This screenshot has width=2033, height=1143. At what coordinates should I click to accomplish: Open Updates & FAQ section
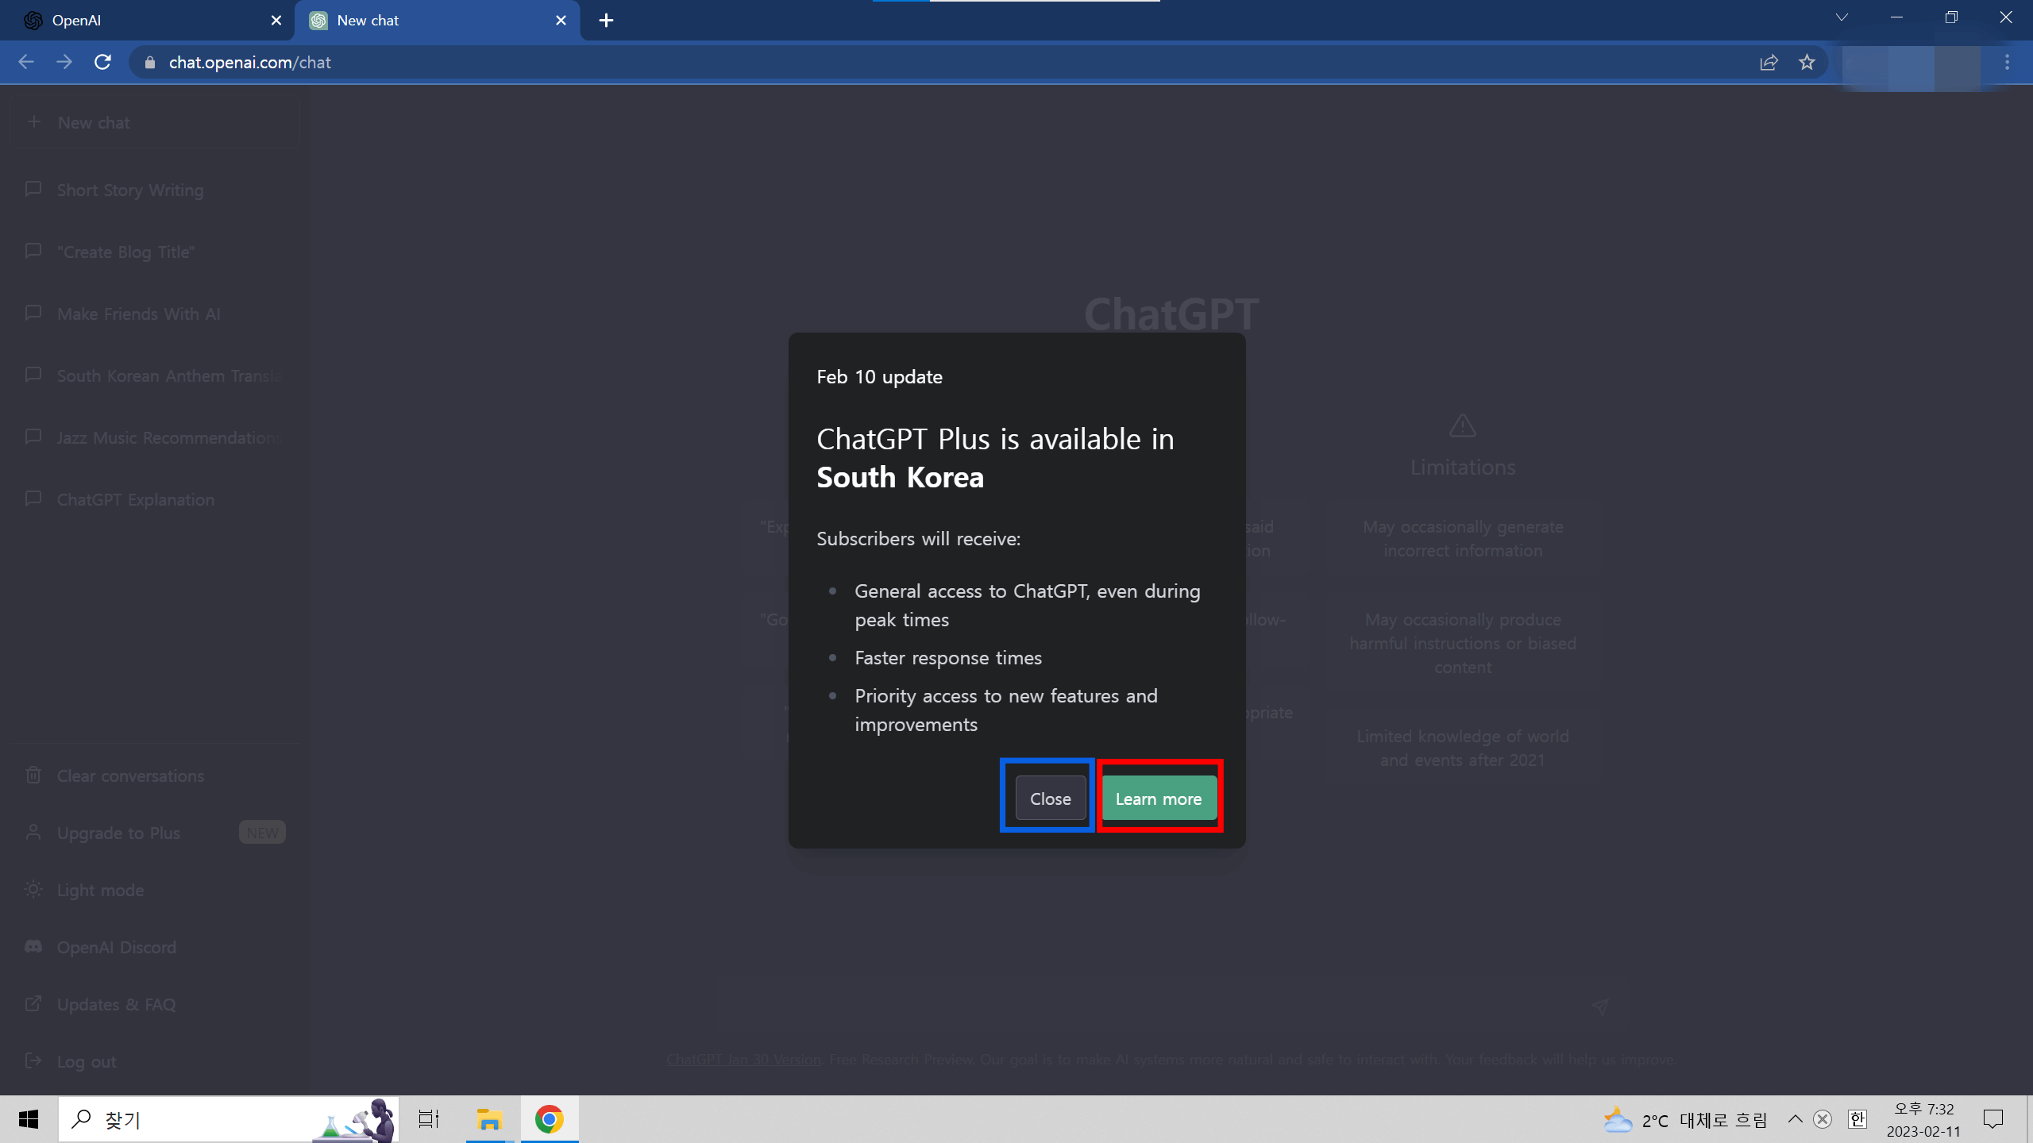point(116,1003)
